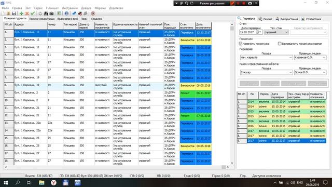Show hidden system tray icons chevron

point(275,182)
